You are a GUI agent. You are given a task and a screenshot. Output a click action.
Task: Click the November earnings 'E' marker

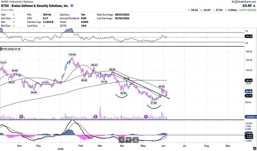click(21, 117)
